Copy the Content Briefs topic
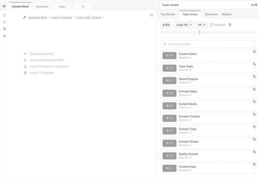Image resolution: width=259 pixels, height=178 pixels. 254,101
